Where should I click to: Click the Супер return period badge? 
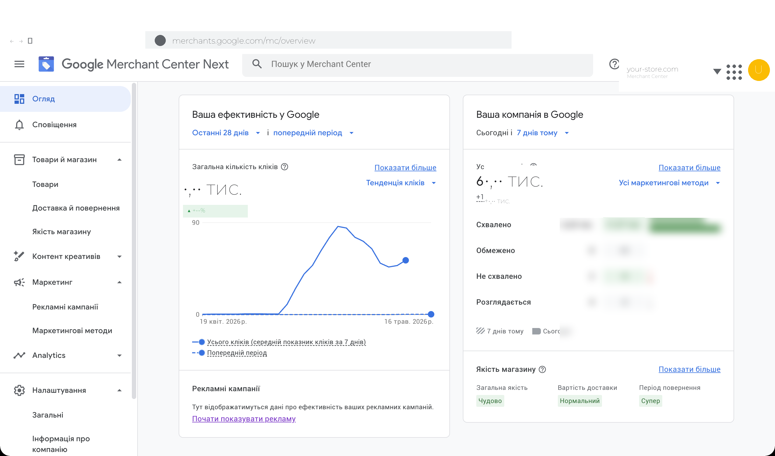point(650,401)
